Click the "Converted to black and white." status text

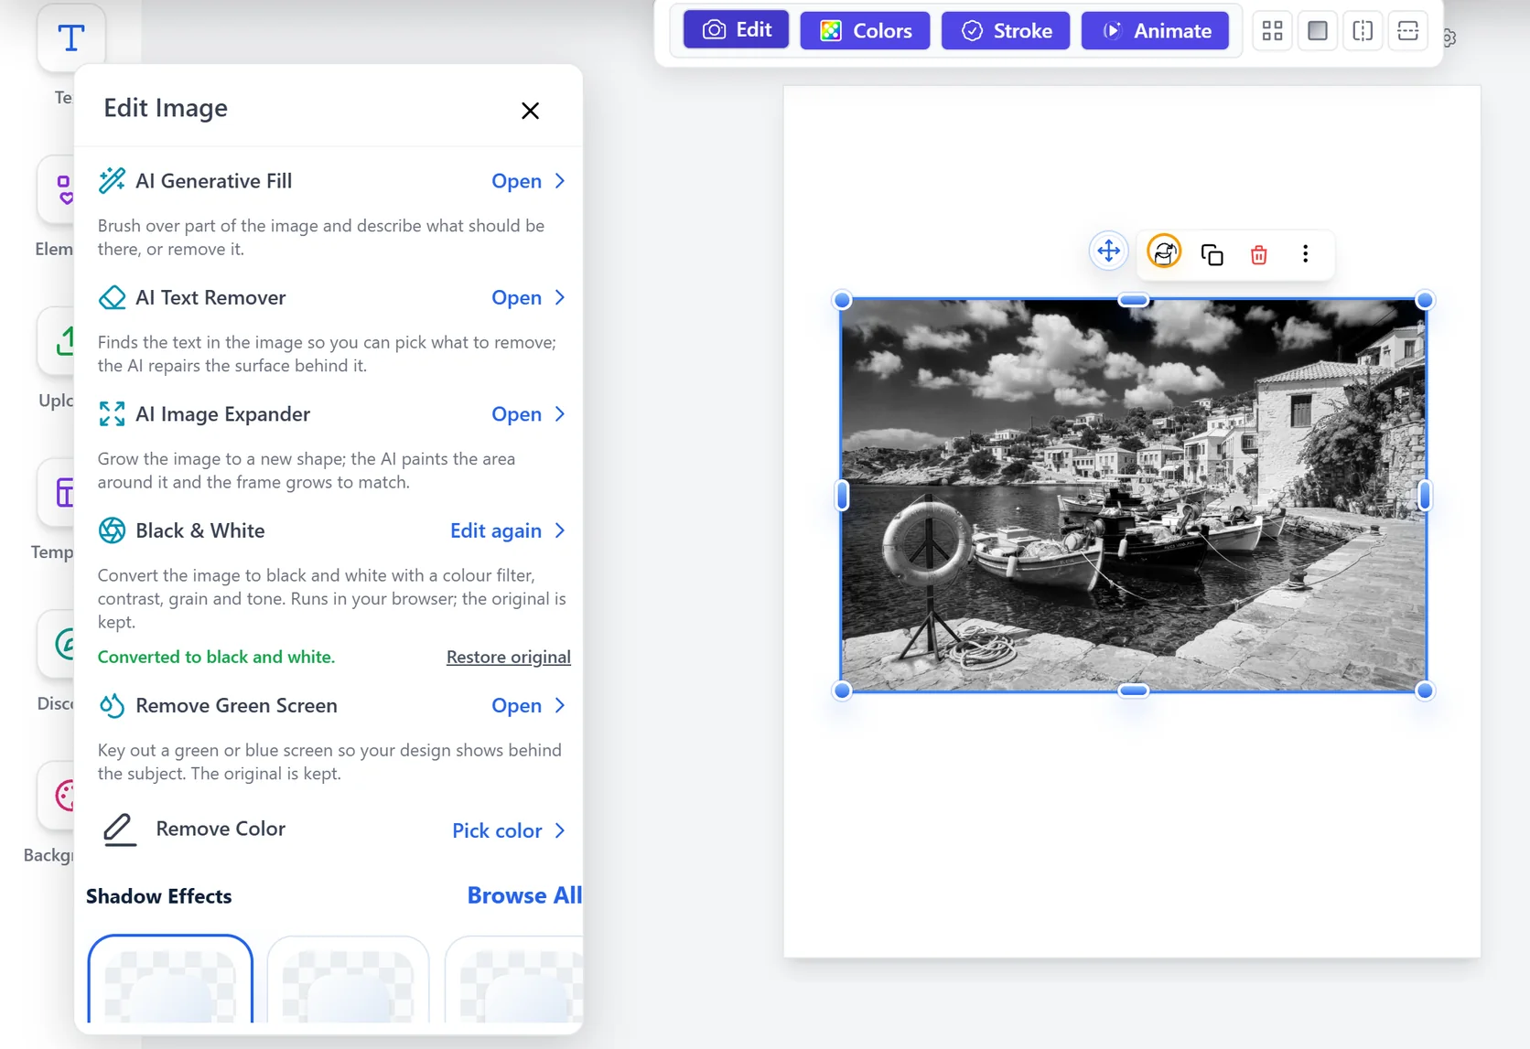pyautogui.click(x=216, y=657)
